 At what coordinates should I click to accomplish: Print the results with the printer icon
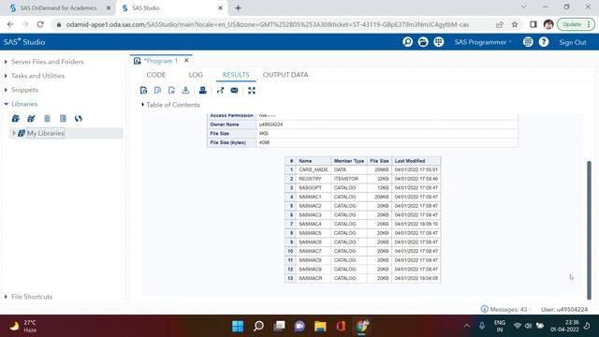tap(203, 91)
